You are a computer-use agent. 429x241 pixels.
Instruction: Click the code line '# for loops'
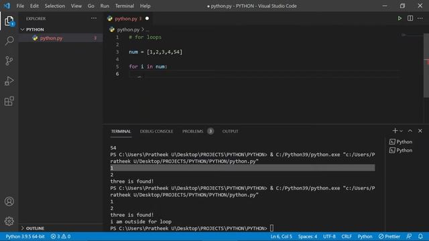click(145, 37)
